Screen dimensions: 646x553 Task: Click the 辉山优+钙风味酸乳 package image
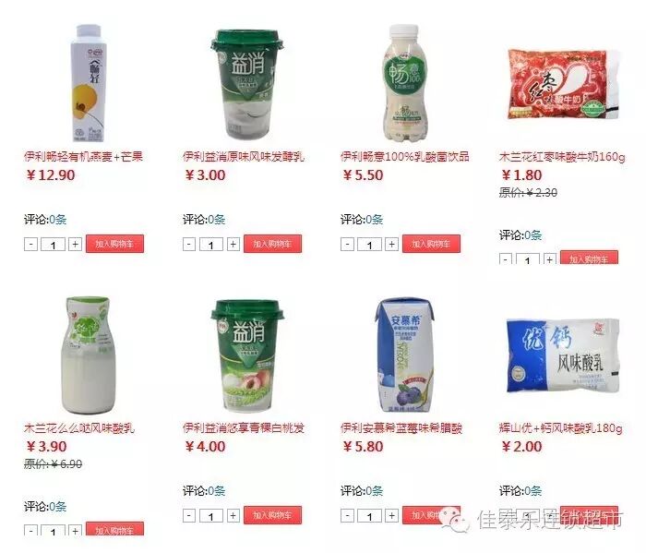point(563,356)
